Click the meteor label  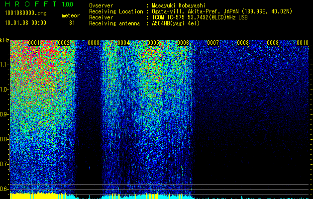(x=71, y=15)
